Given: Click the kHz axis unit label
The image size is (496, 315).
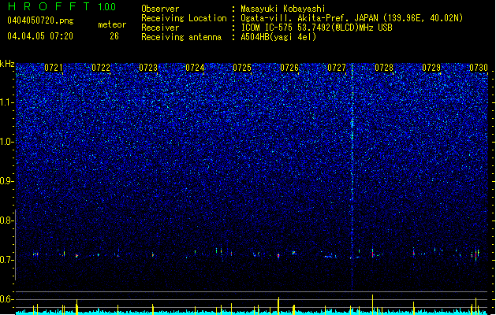Looking at the screenshot, I should pyautogui.click(x=7, y=64).
